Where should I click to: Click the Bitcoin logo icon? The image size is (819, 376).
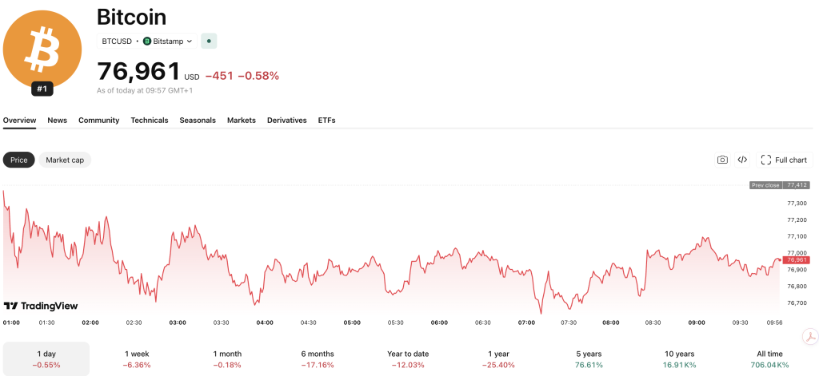[x=42, y=49]
